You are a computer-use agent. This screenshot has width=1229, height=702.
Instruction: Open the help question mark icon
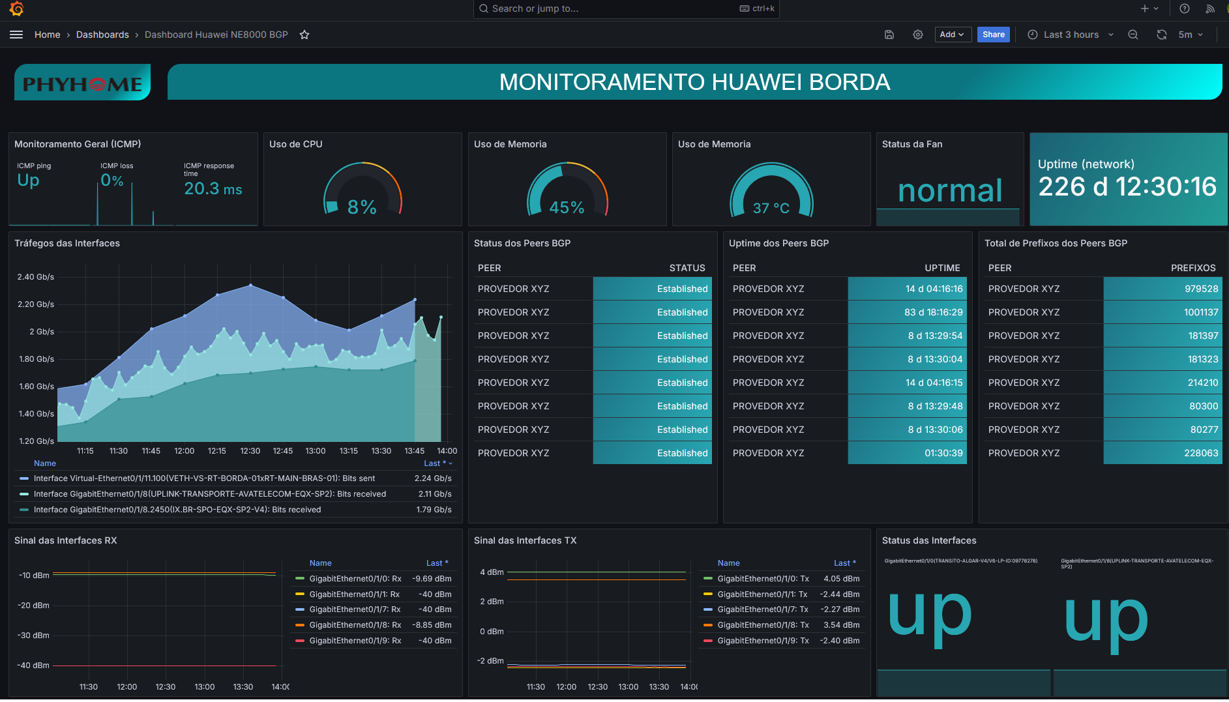tap(1185, 8)
